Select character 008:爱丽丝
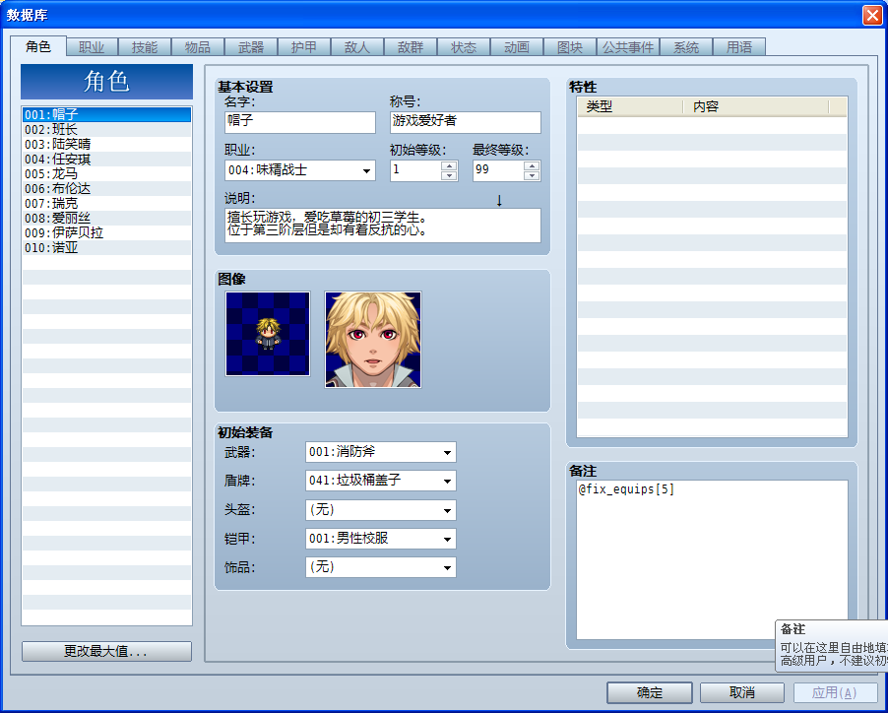The width and height of the screenshot is (888, 713). pyautogui.click(x=106, y=218)
